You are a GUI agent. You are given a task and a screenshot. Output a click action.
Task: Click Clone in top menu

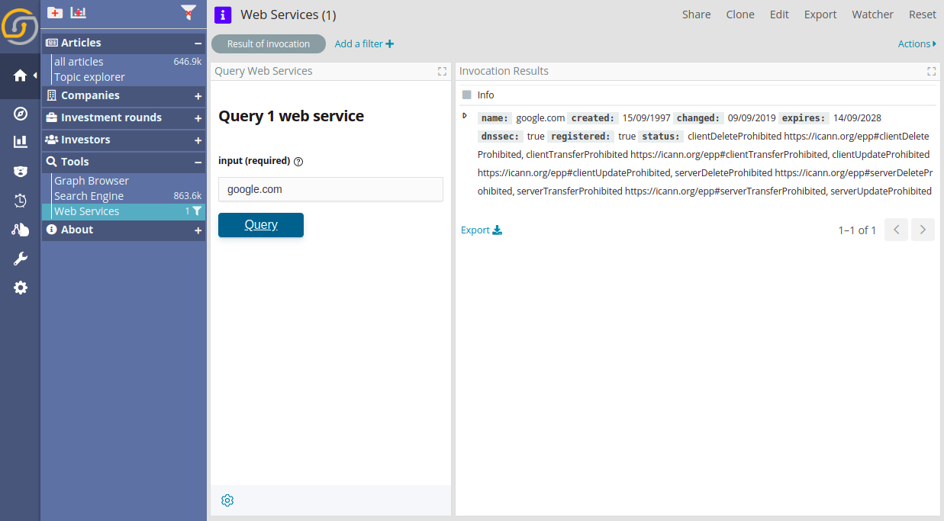point(739,14)
